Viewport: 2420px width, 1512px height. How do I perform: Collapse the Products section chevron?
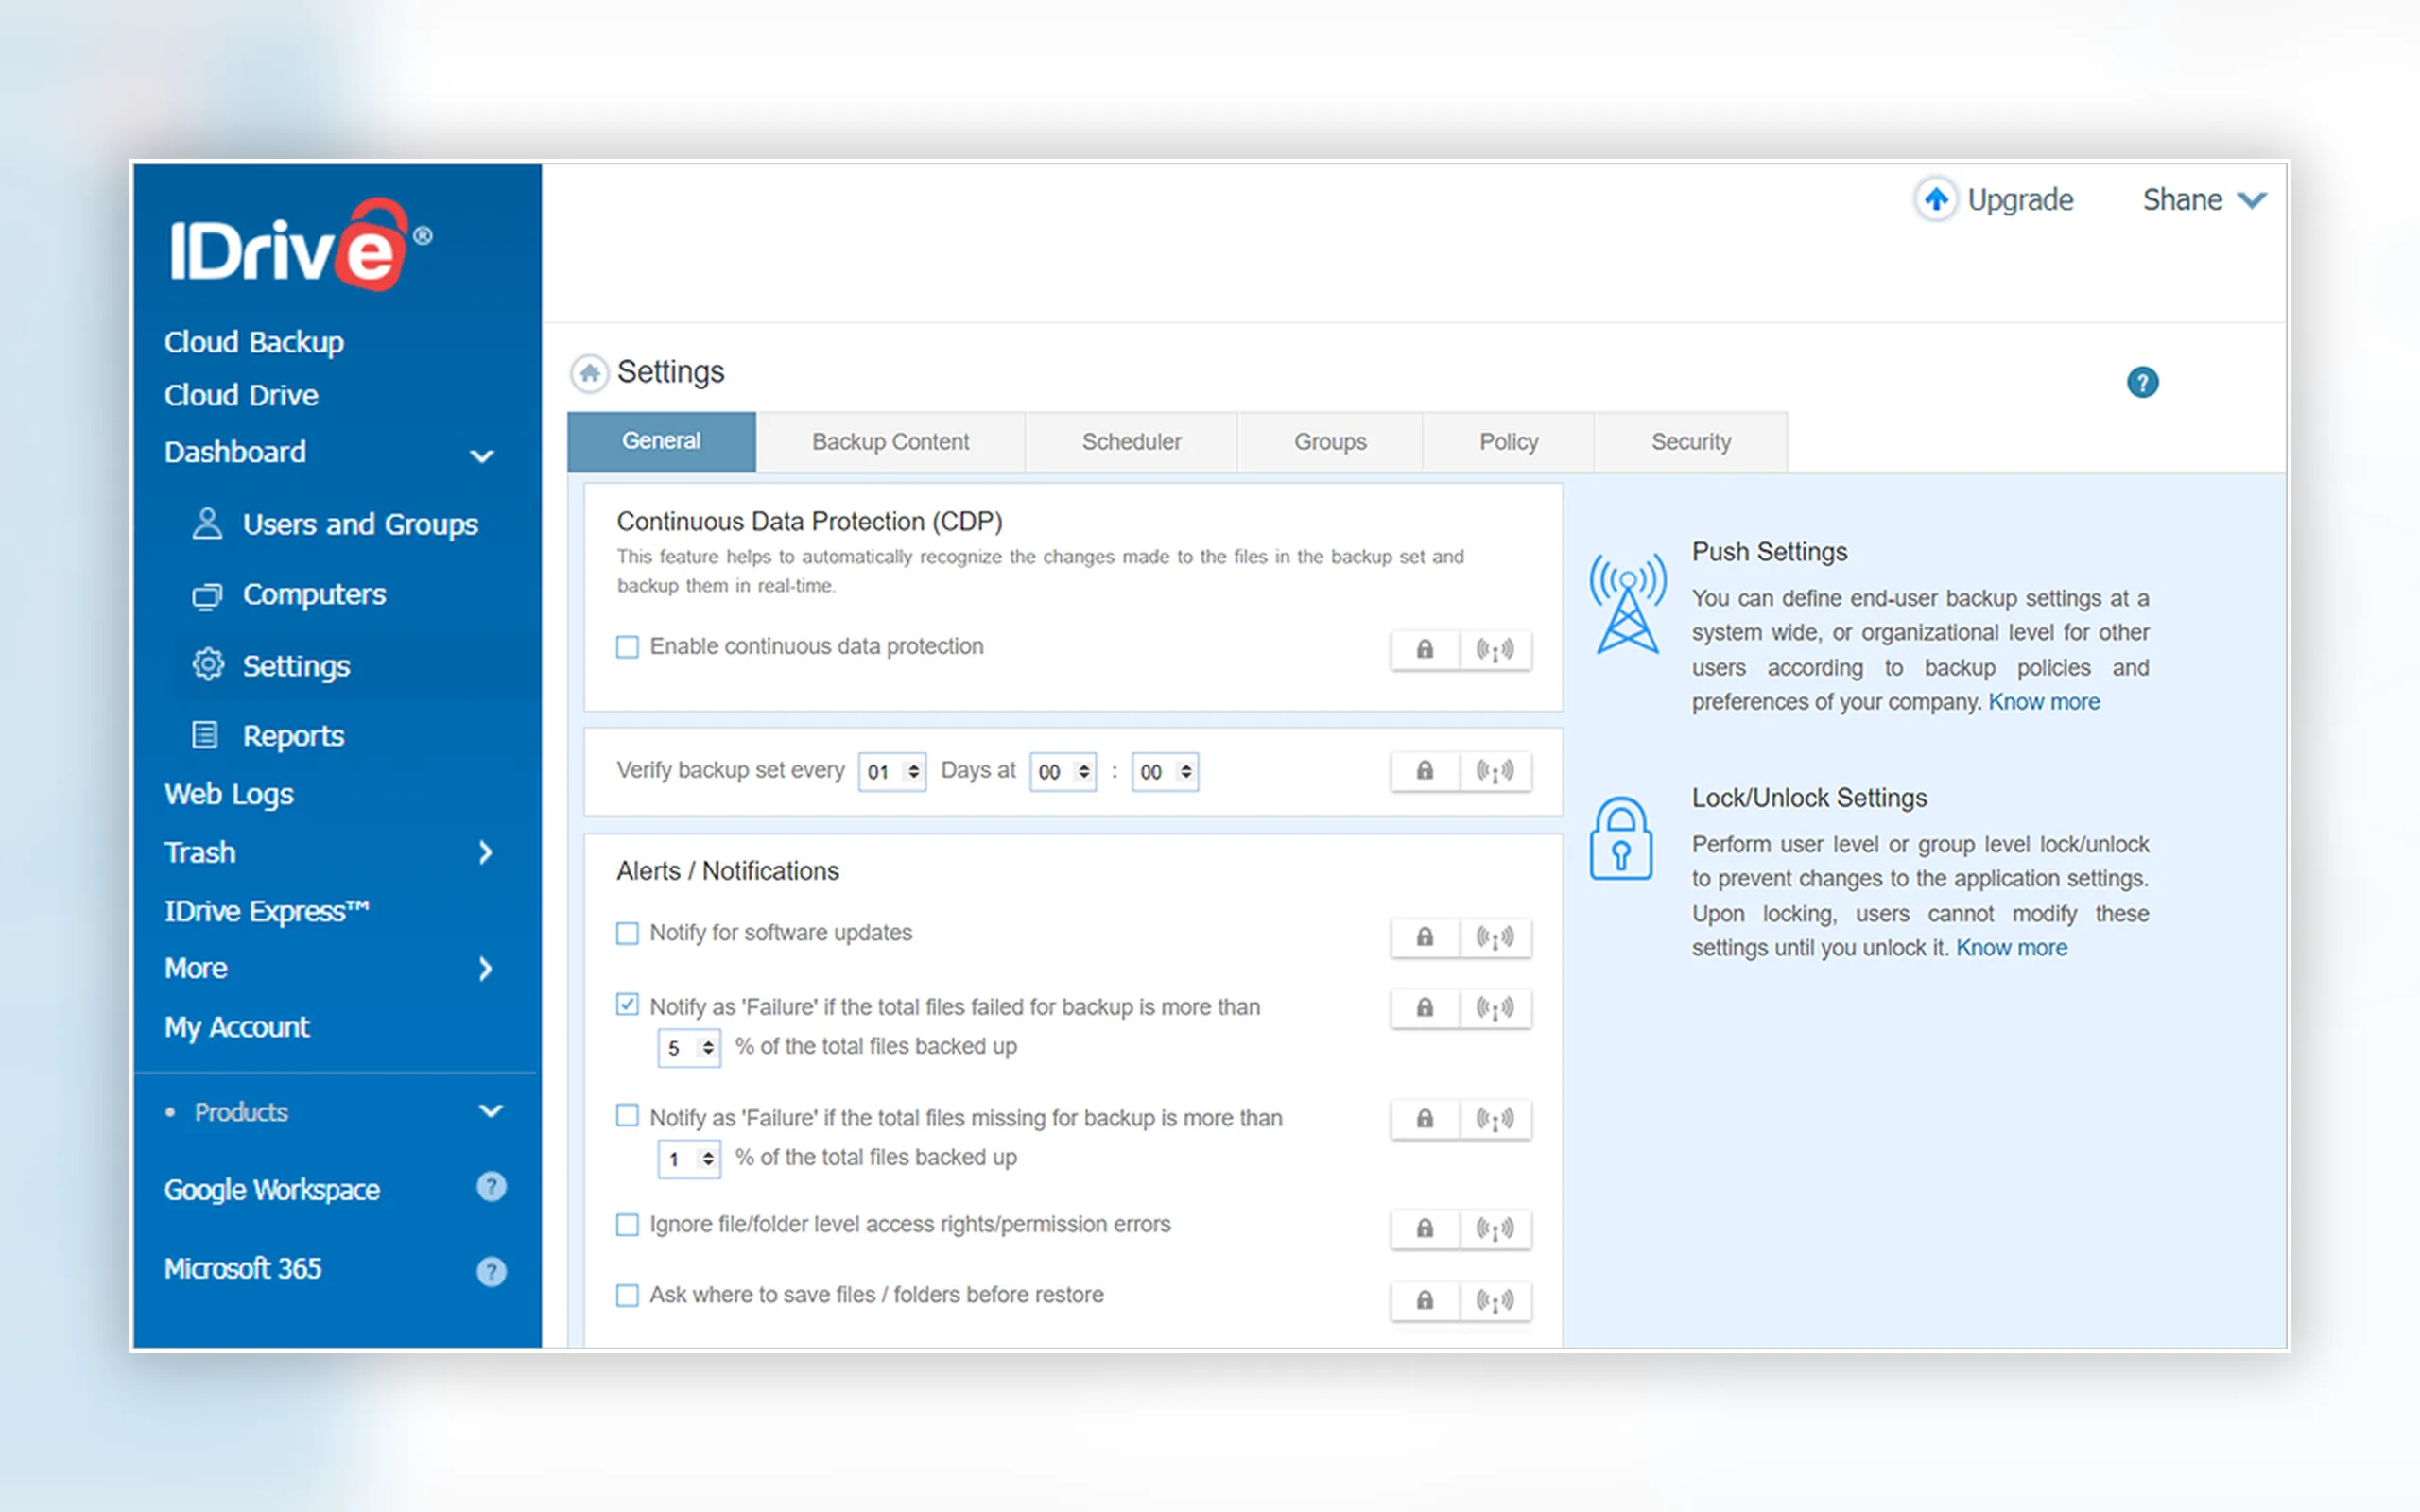(490, 1111)
